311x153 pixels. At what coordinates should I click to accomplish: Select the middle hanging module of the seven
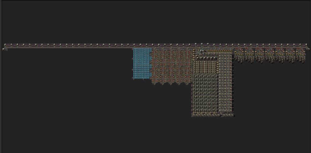[x=270, y=56]
